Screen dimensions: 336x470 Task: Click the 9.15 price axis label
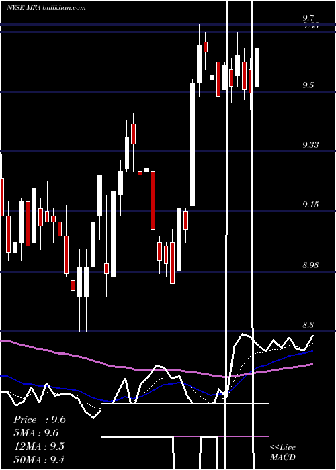click(310, 205)
